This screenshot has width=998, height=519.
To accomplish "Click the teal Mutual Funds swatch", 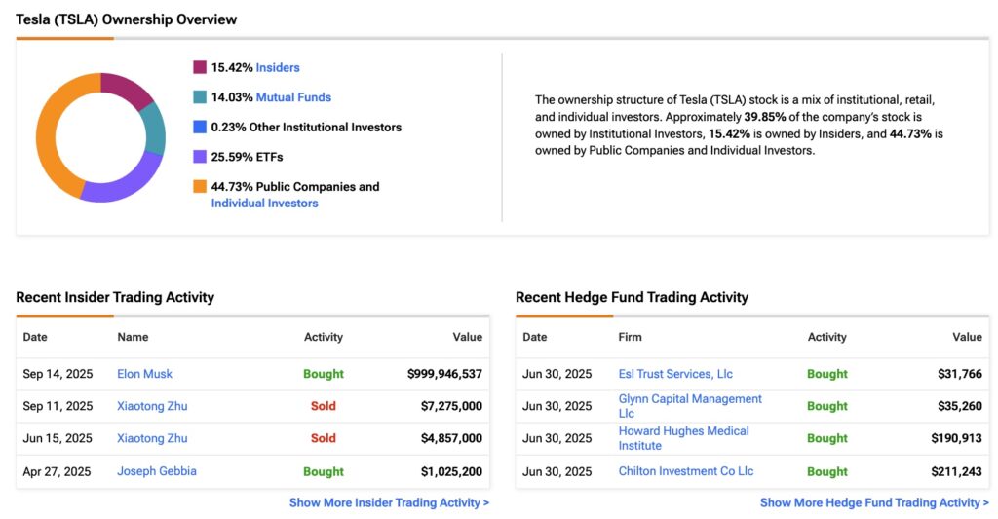I will click(x=200, y=97).
